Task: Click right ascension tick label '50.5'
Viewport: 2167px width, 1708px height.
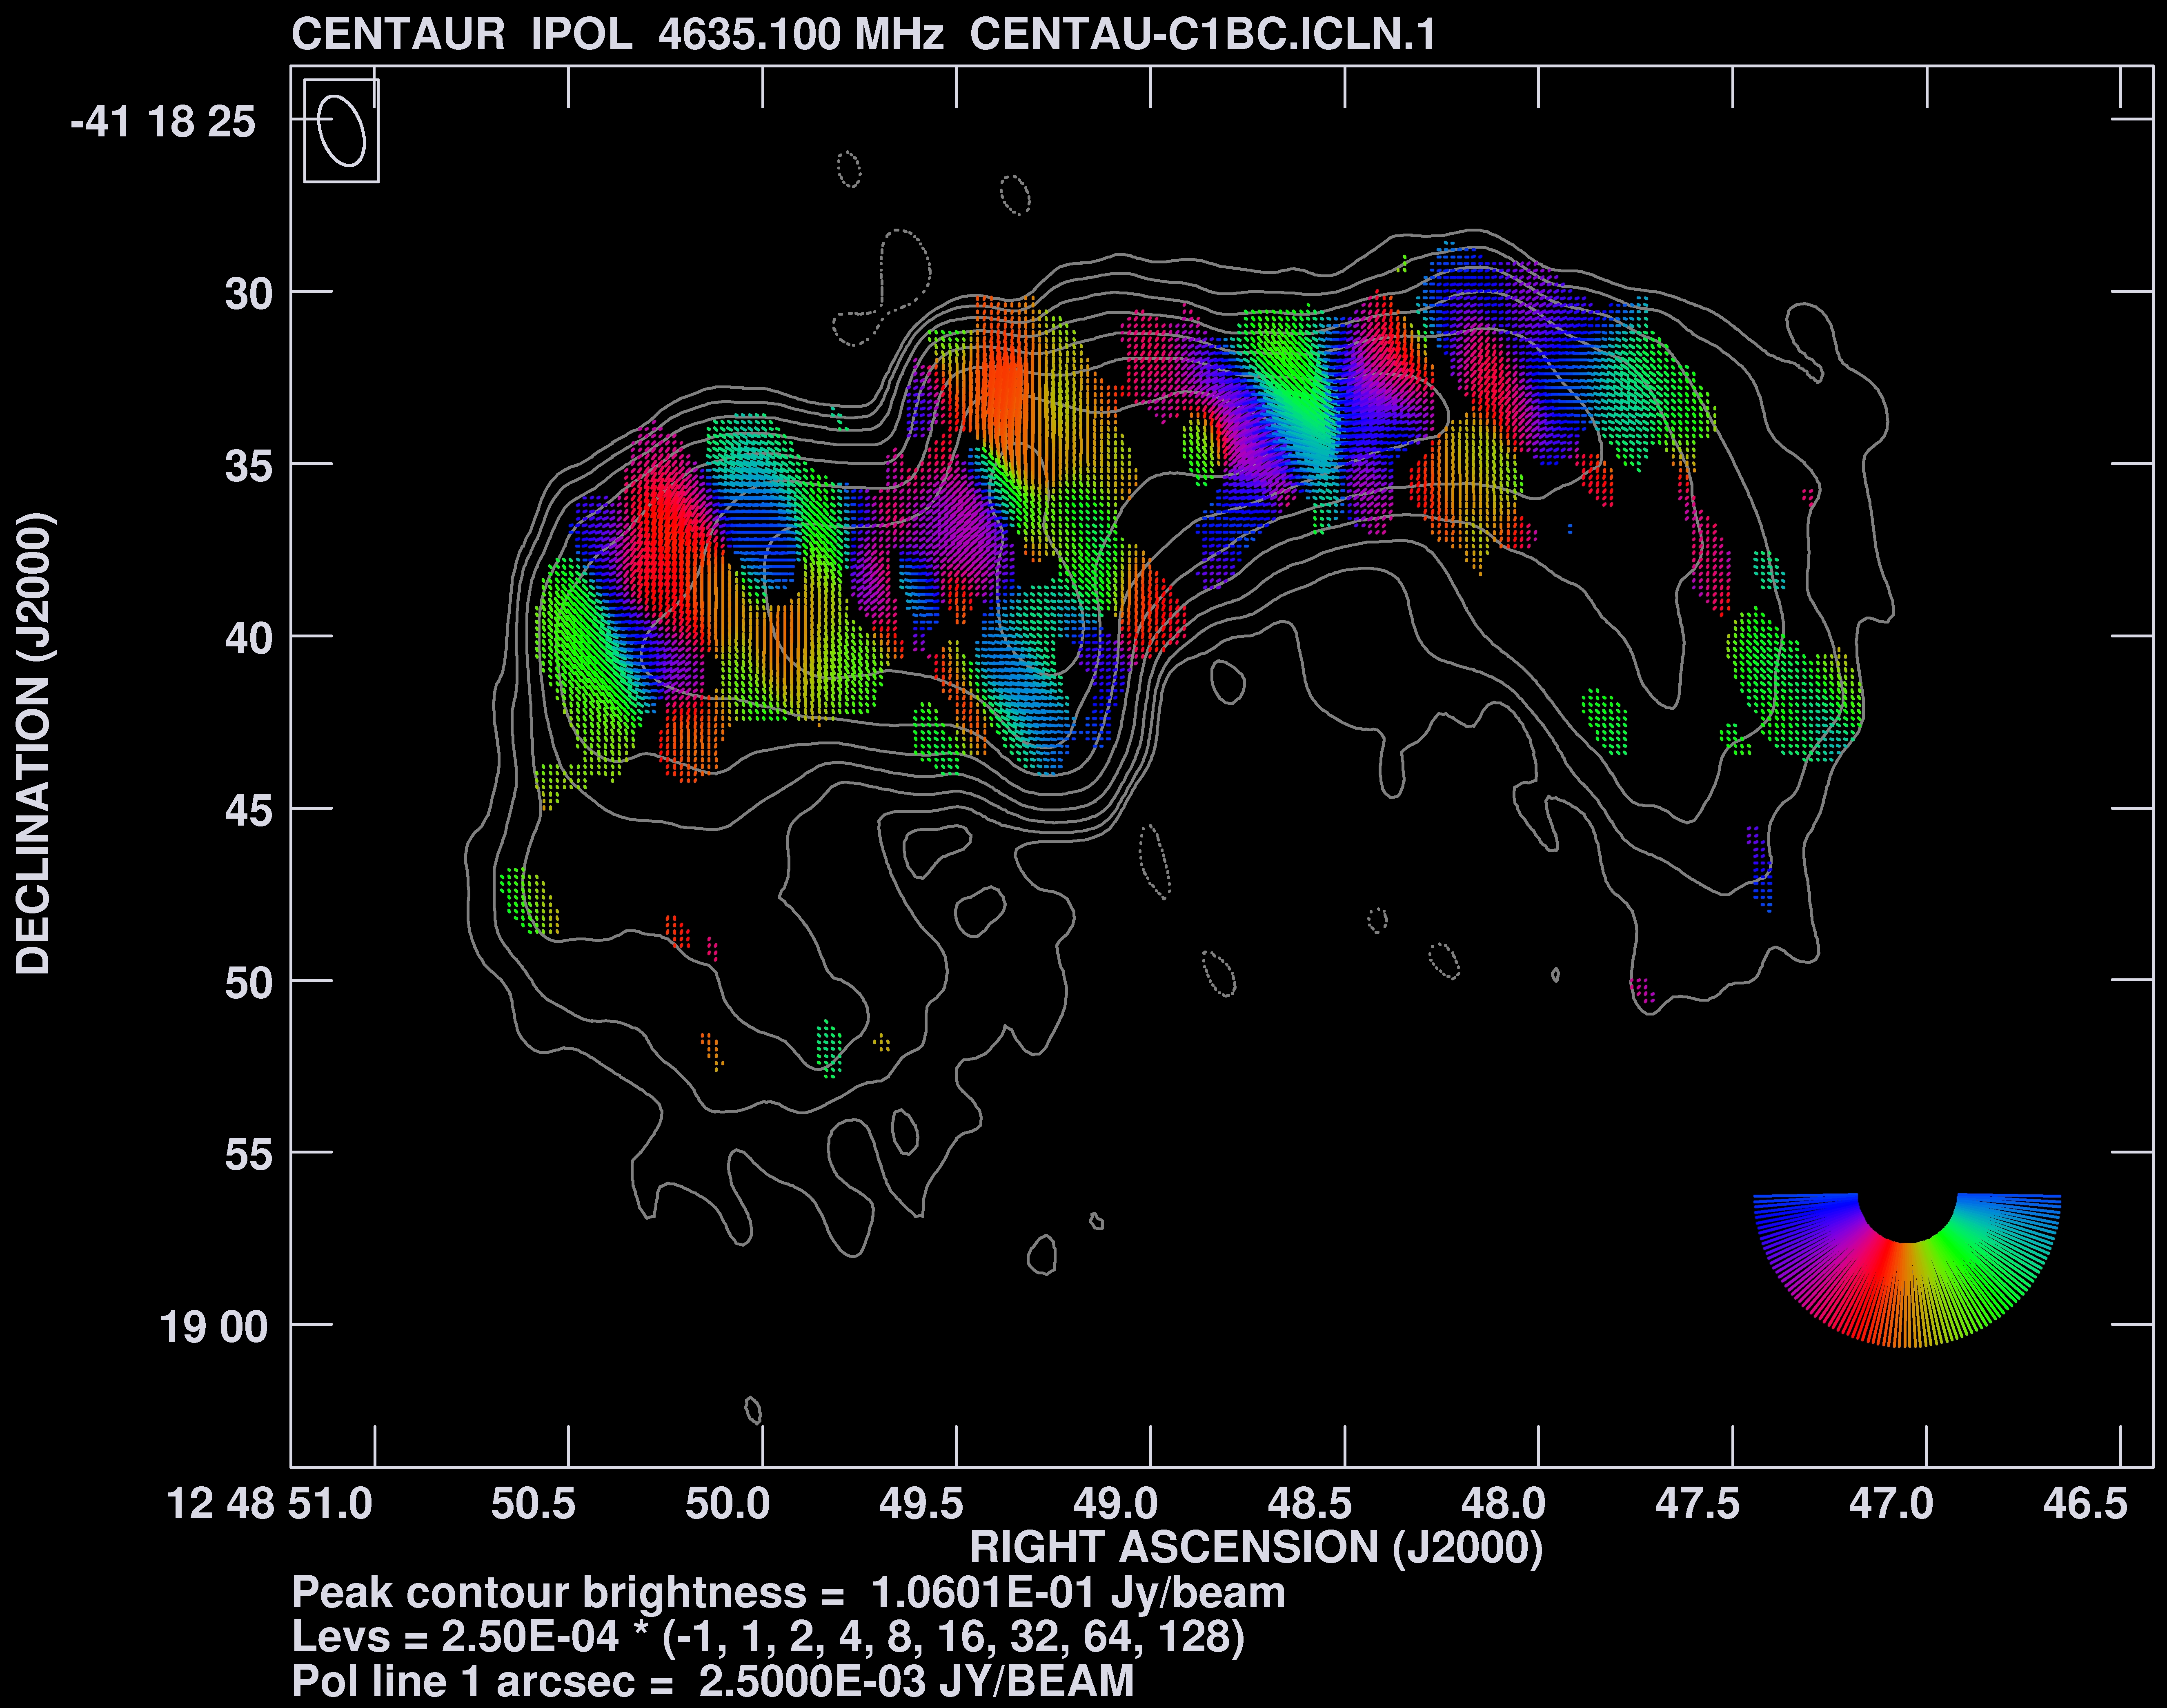Action: coord(533,1503)
